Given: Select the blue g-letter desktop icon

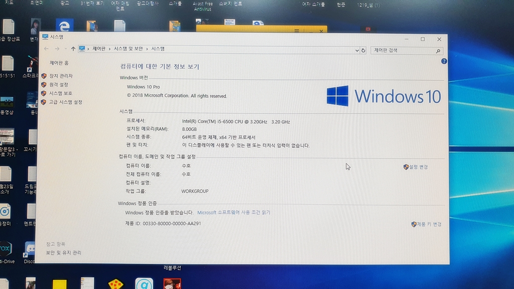Looking at the screenshot, I should 144,283.
